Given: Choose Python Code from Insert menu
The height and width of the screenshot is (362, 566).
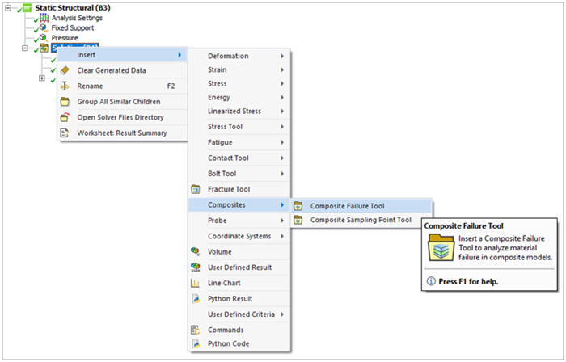Looking at the screenshot, I should tap(229, 344).
